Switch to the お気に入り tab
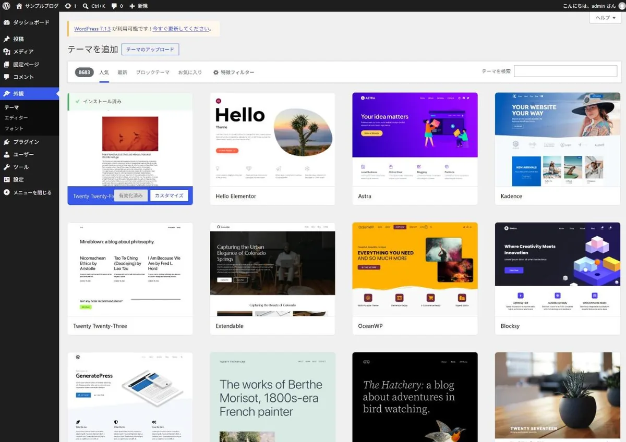The image size is (626, 442). (190, 72)
